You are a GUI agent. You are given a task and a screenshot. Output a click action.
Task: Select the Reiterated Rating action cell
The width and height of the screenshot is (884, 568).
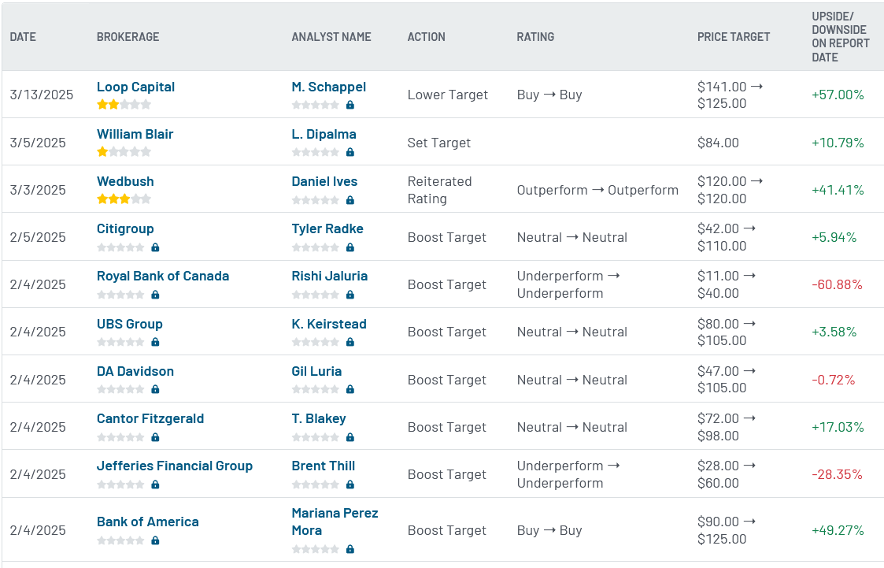440,190
